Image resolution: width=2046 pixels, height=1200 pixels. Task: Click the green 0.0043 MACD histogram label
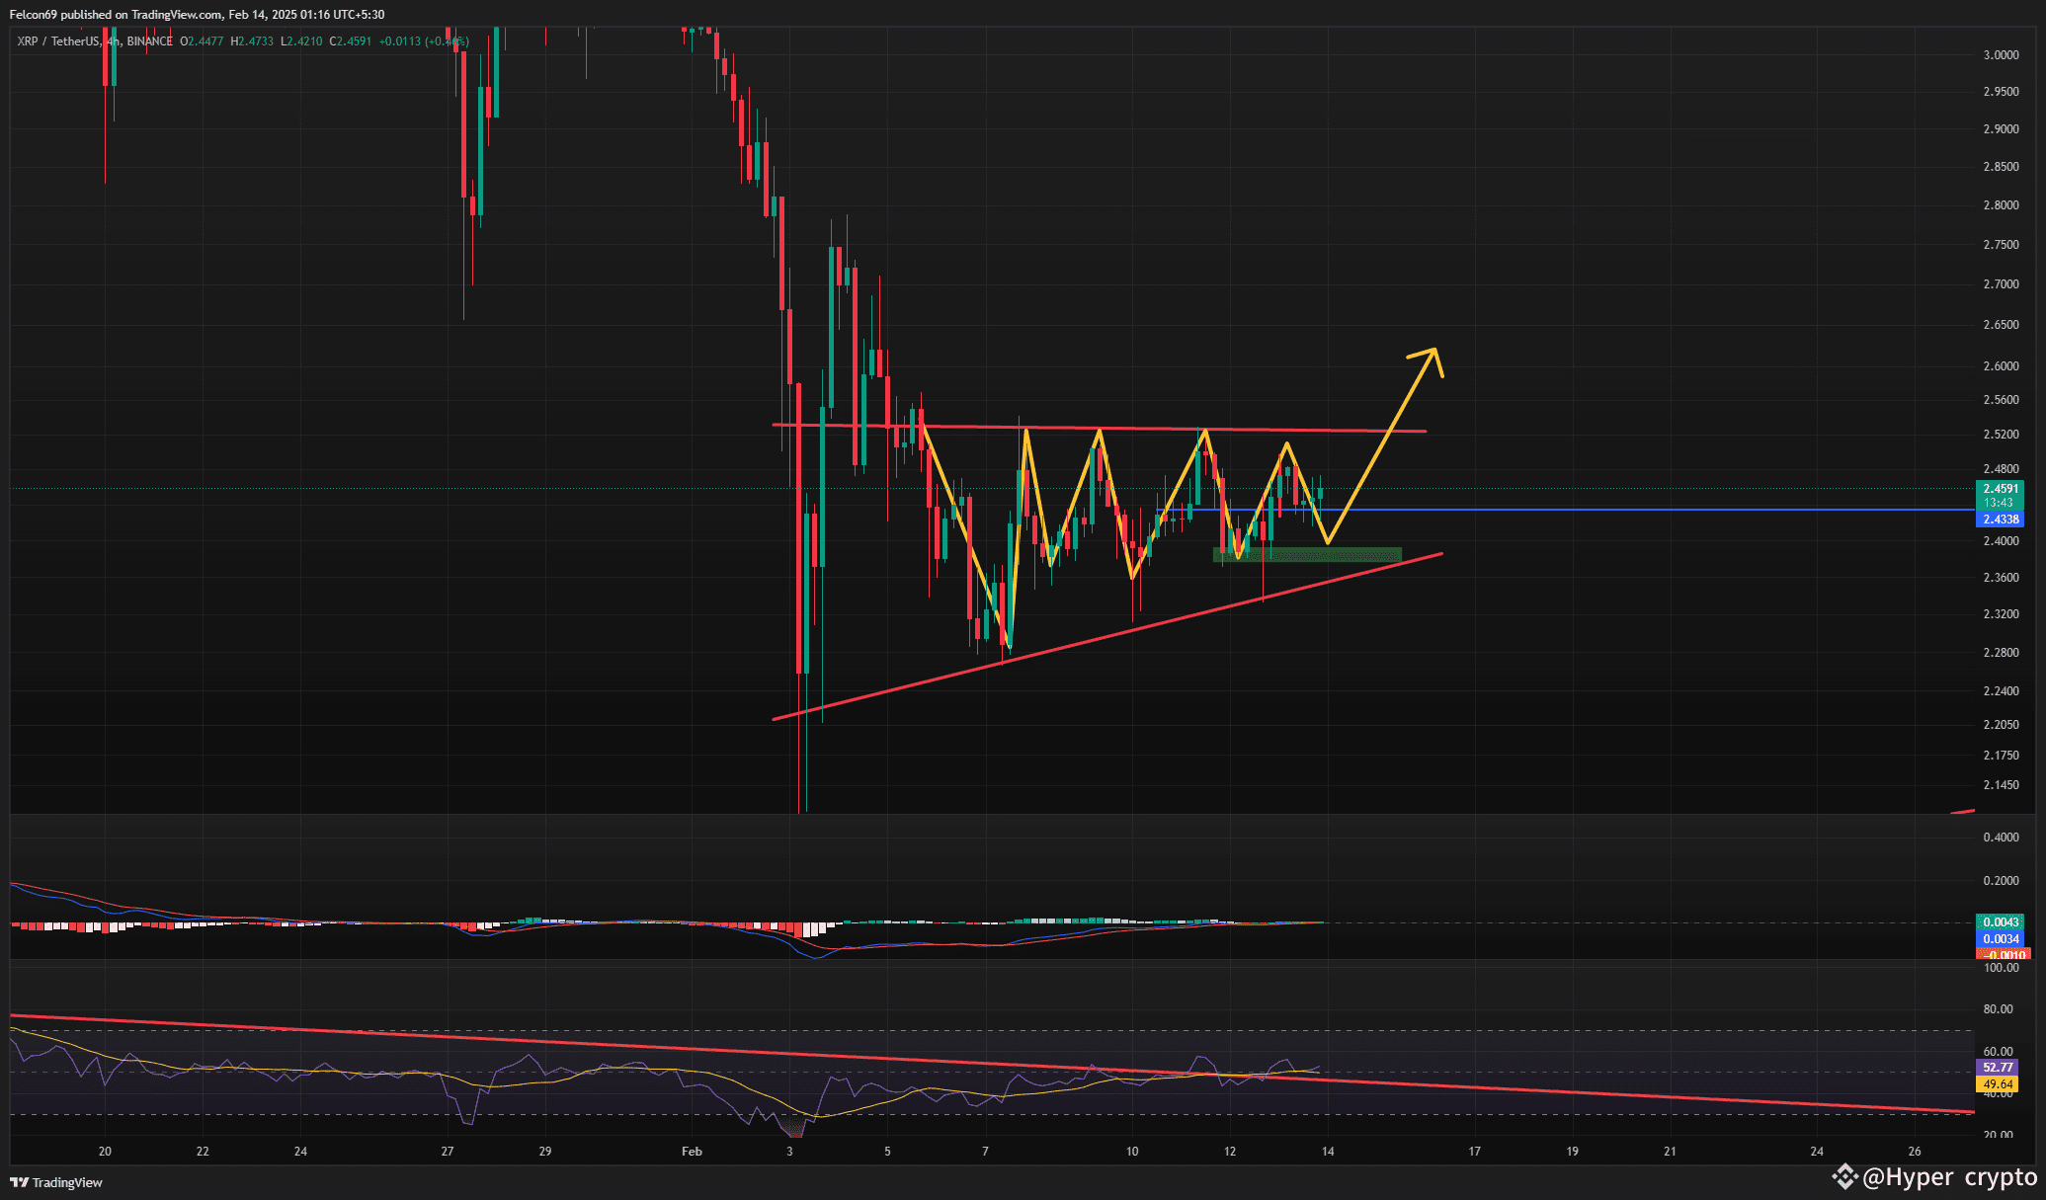(2001, 922)
